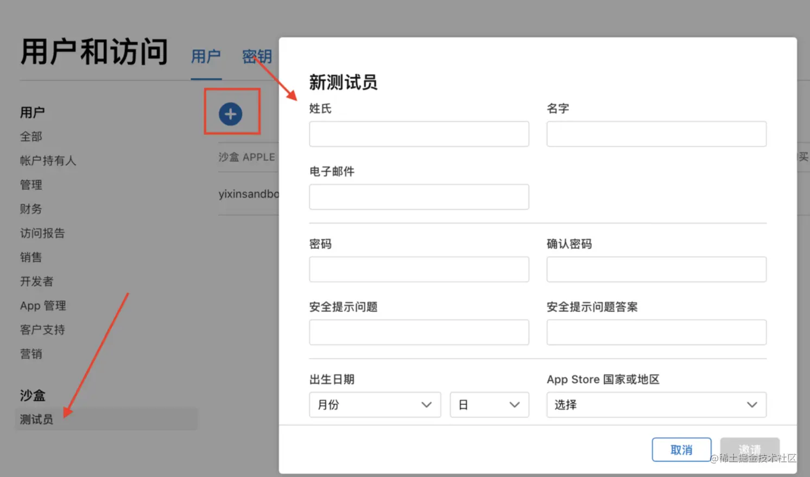Click the yixinsandbo tester row
The height and width of the screenshot is (477, 810).
[249, 194]
